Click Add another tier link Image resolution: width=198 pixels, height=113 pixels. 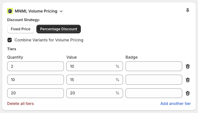176,104
